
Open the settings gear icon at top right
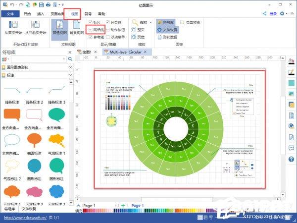(282, 13)
